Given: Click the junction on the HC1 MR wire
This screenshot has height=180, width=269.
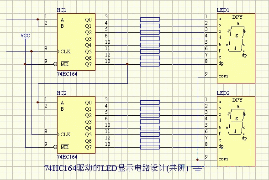Looking at the screenshot, I should [25, 64].
